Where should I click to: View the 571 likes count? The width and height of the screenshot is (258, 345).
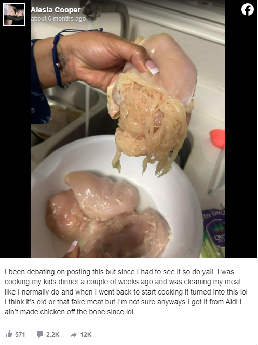point(20,335)
